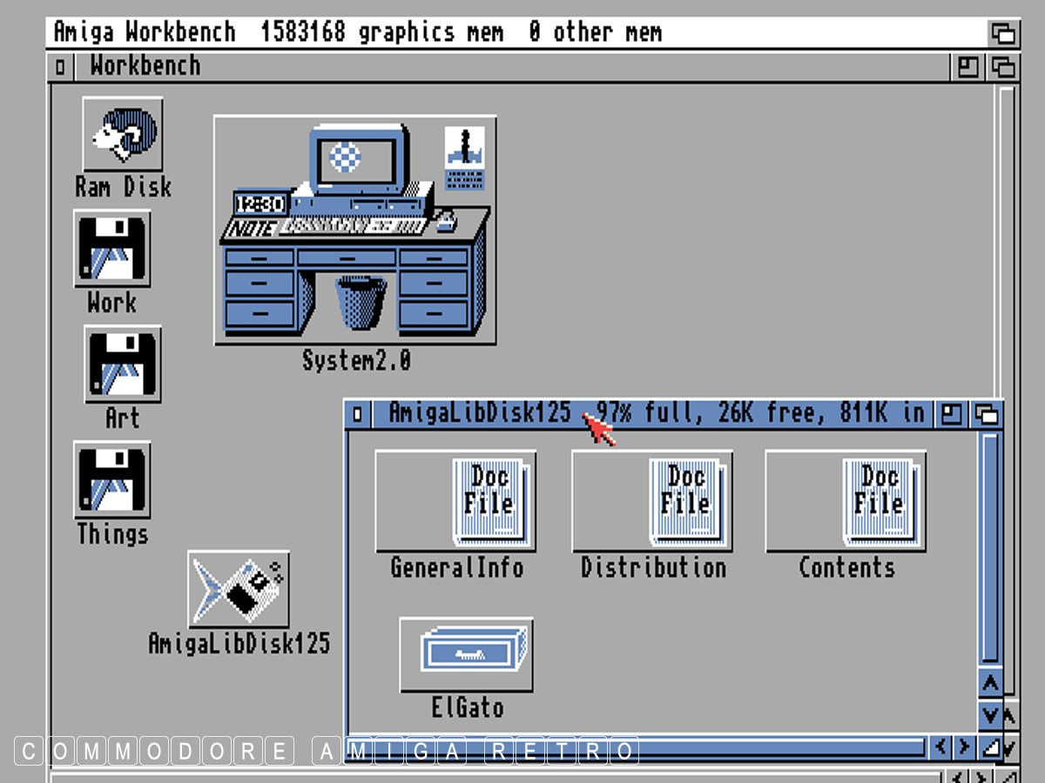
Task: Click the AmigaLibDisk125 window's horizontal scrollbar
Action: click(x=636, y=747)
